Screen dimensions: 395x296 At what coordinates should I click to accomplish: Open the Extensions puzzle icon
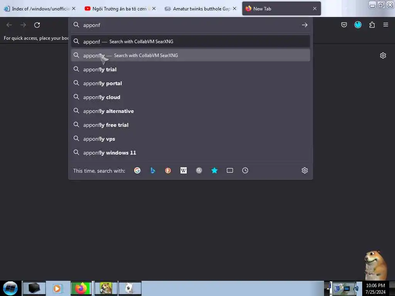372,25
